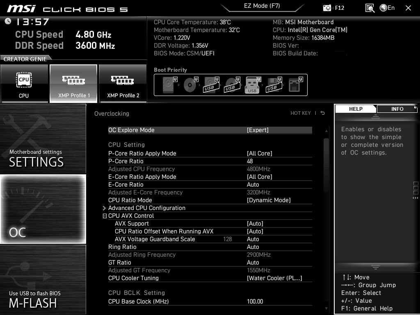Select the CPU Creator Genie button
Viewport: 420px width, 315px height.
[24, 84]
